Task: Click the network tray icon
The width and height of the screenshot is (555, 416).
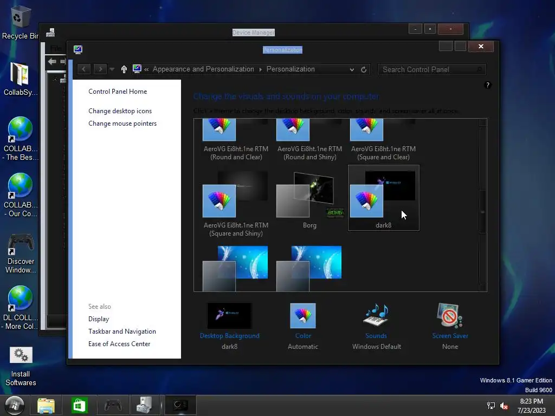Action: point(491,405)
